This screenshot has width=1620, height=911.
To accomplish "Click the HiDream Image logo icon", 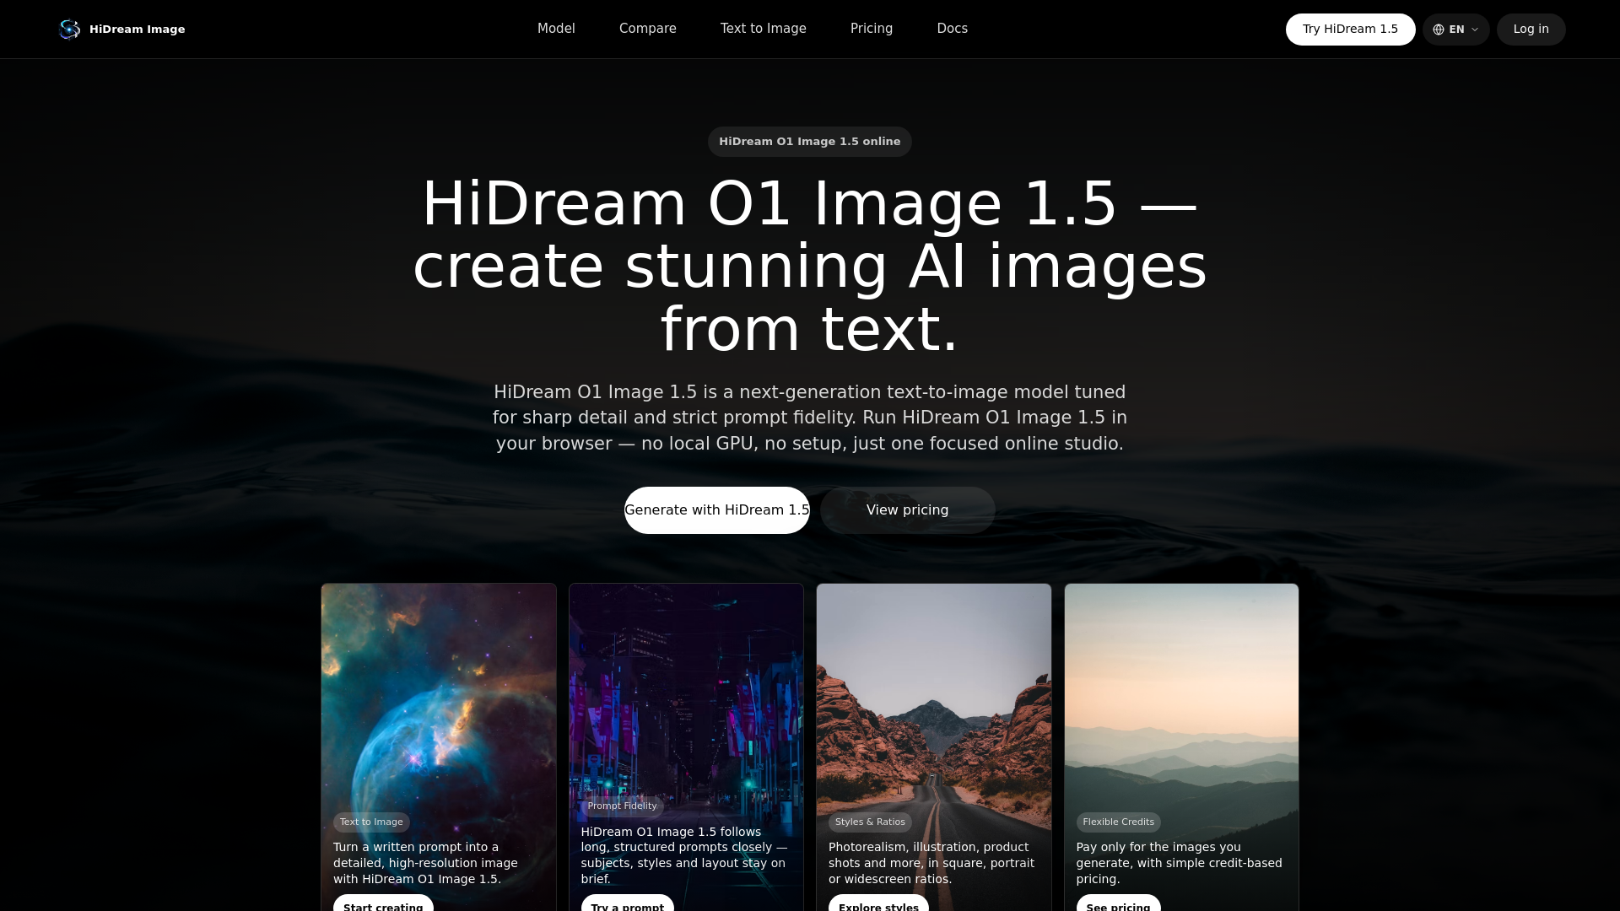I will (x=69, y=30).
